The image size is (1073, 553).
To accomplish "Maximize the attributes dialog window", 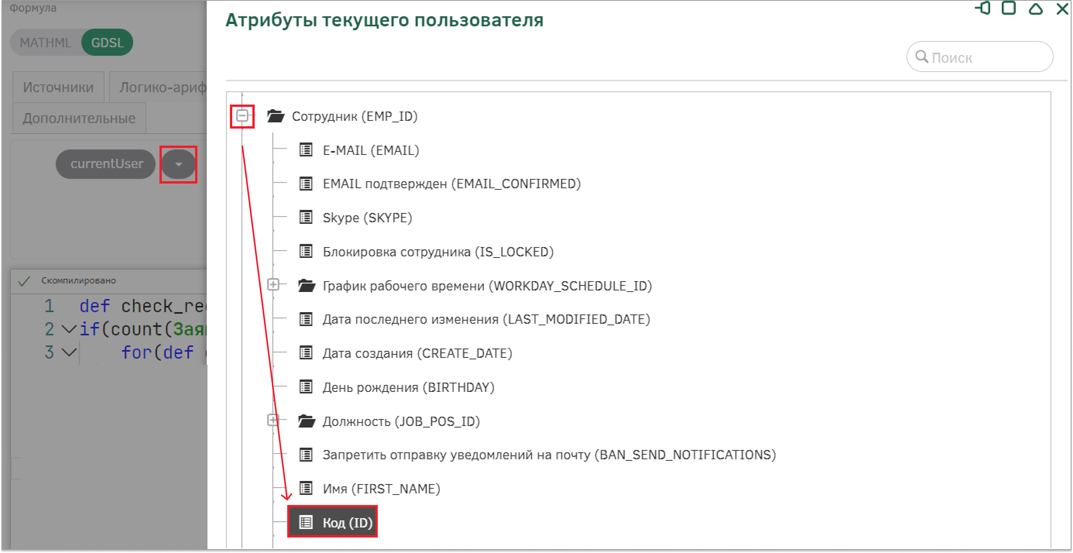I will pos(1008,8).
